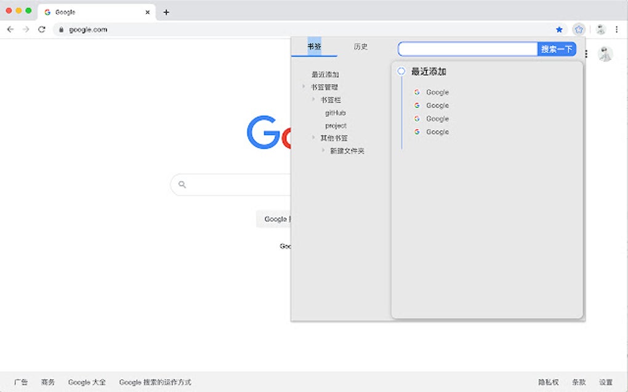Open Chrome's three-dot menu
Image resolution: width=628 pixels, height=392 pixels.
click(x=618, y=29)
